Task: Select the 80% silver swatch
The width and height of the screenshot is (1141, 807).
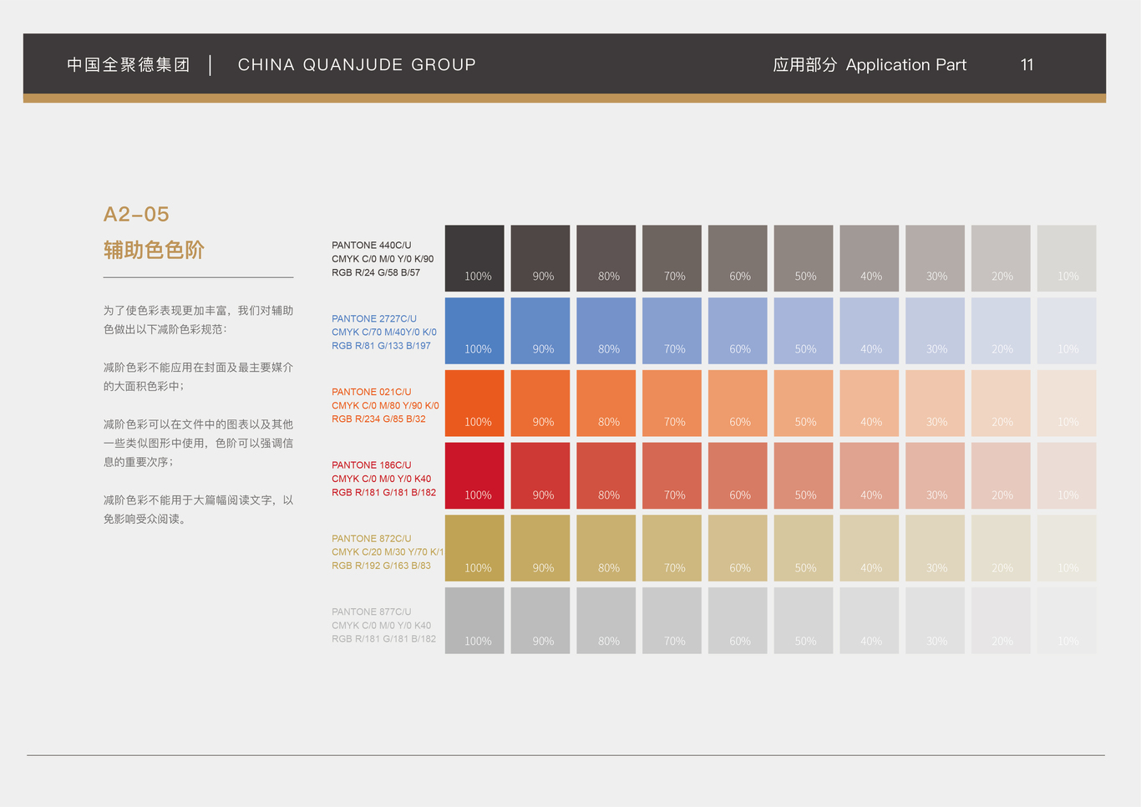Action: point(606,621)
